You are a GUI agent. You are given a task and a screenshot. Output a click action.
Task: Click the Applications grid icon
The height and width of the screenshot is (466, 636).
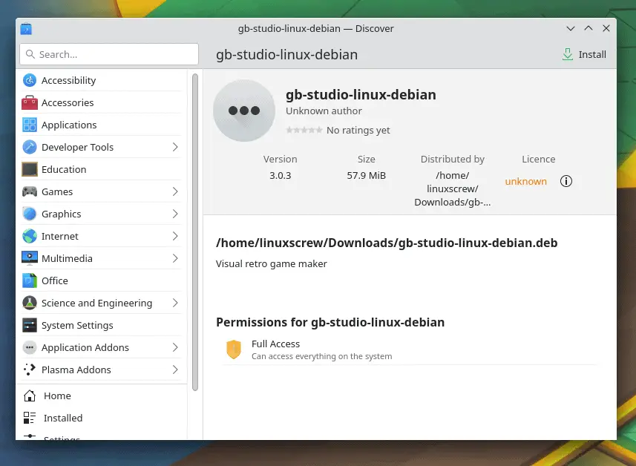coord(30,125)
